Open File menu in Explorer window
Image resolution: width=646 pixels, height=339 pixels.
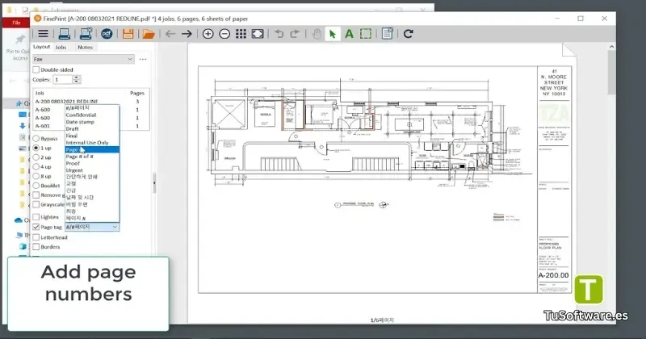click(16, 23)
